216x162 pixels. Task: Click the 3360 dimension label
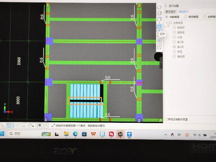(19, 61)
